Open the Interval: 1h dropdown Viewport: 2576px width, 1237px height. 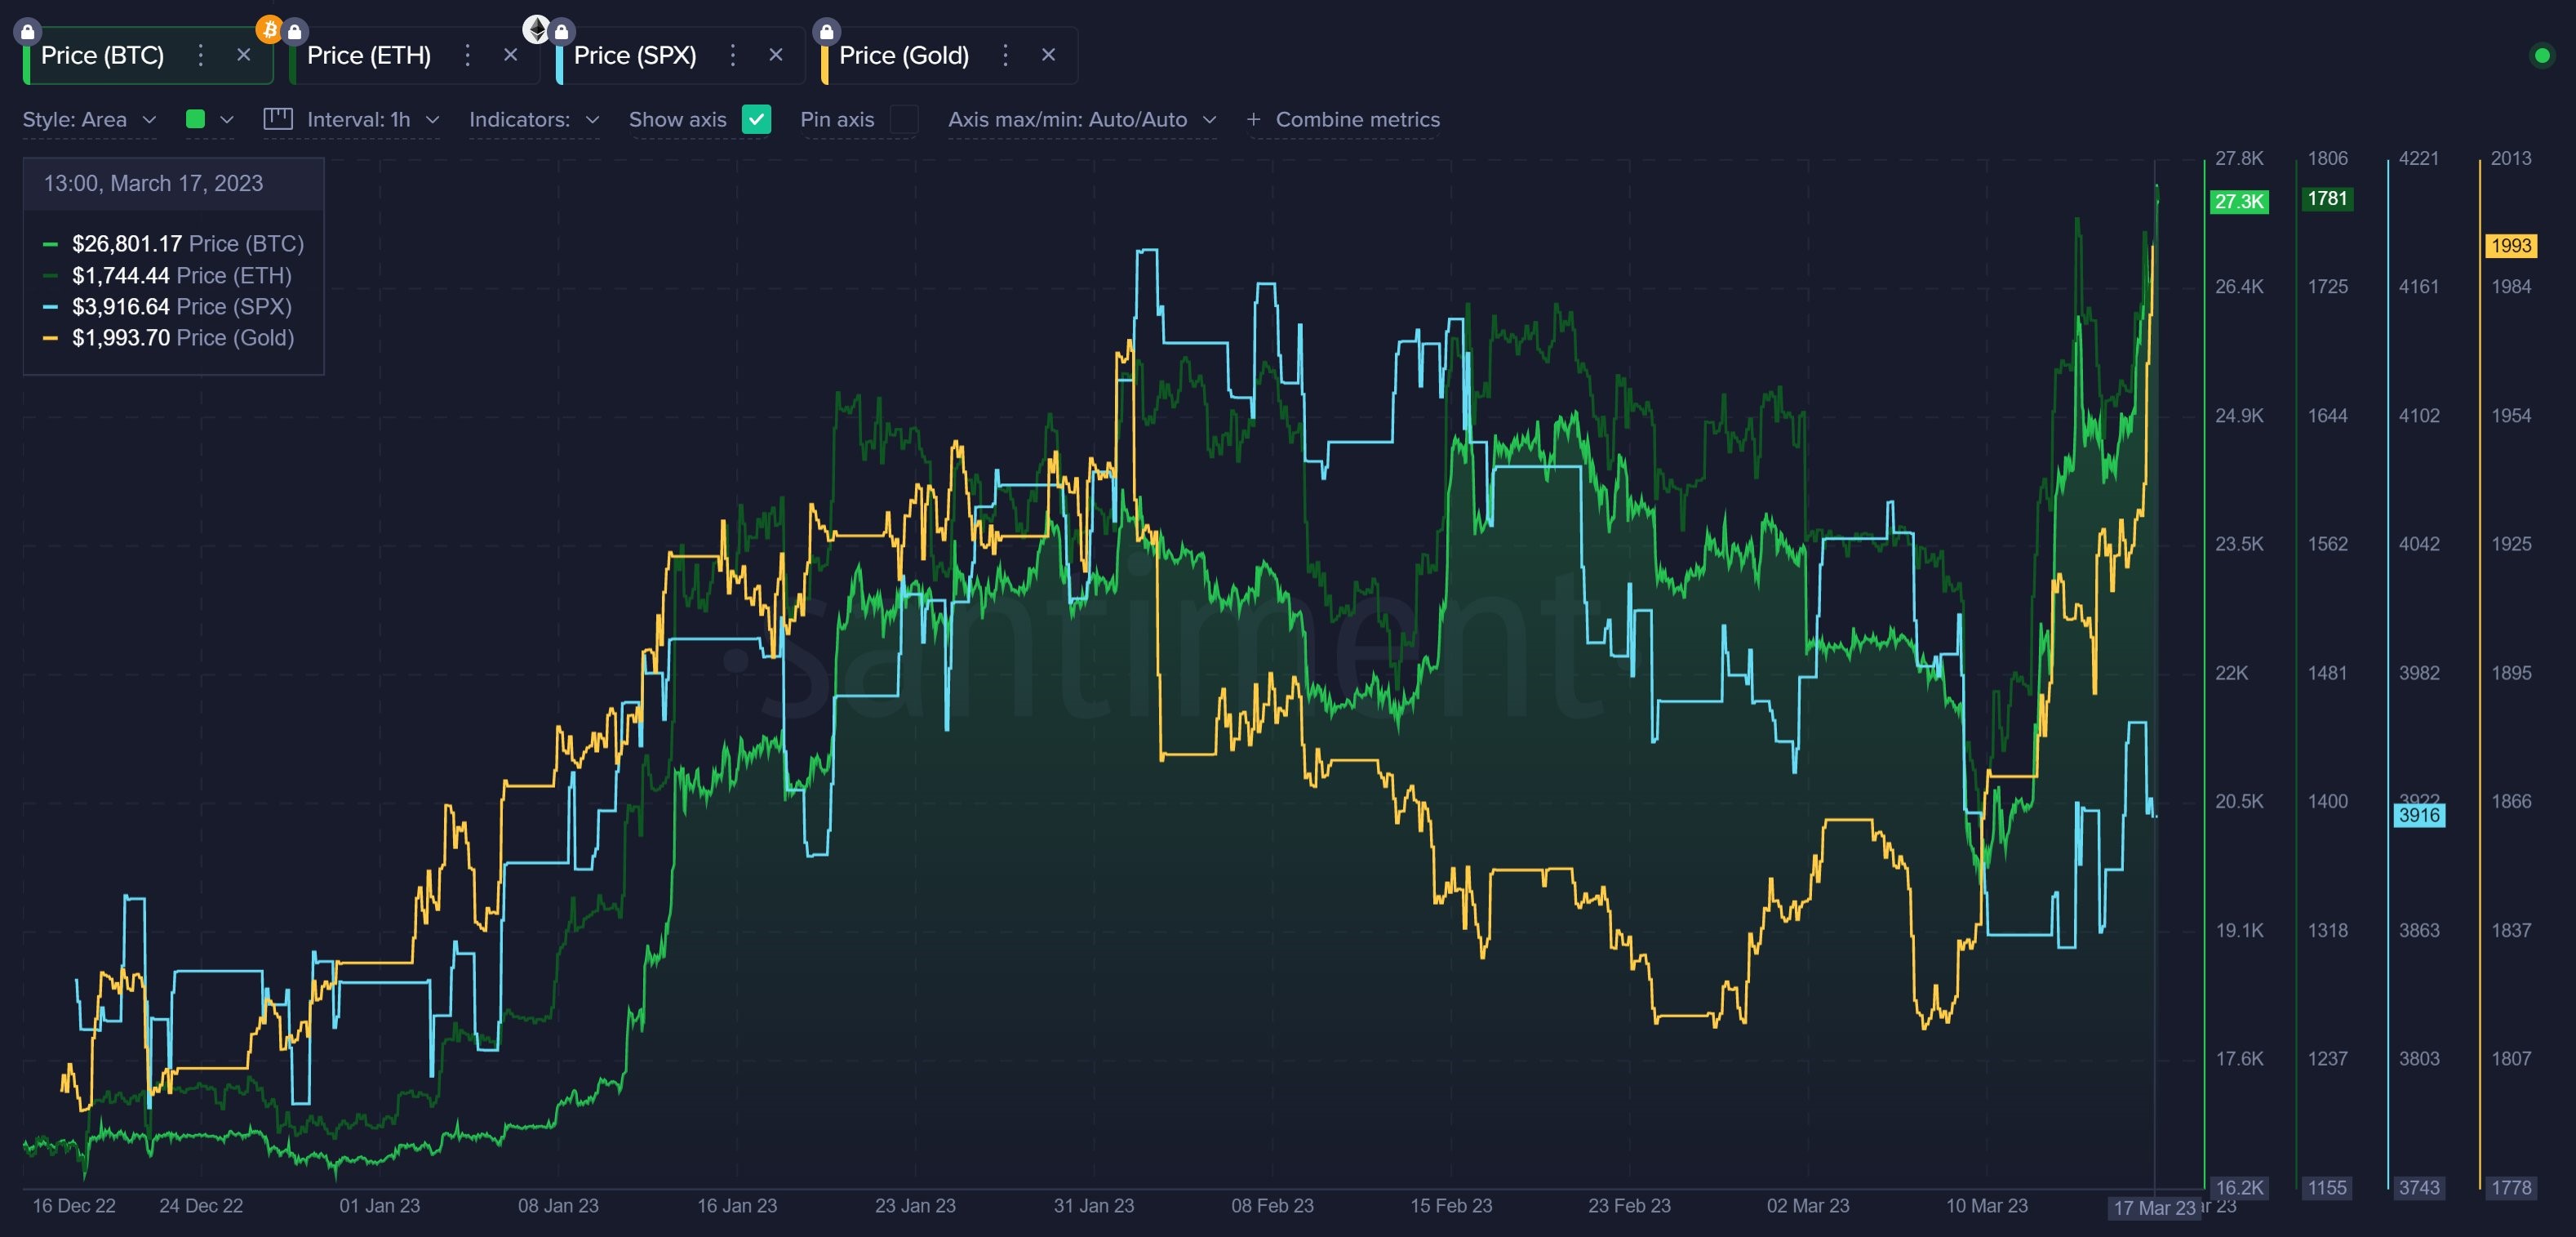(373, 119)
